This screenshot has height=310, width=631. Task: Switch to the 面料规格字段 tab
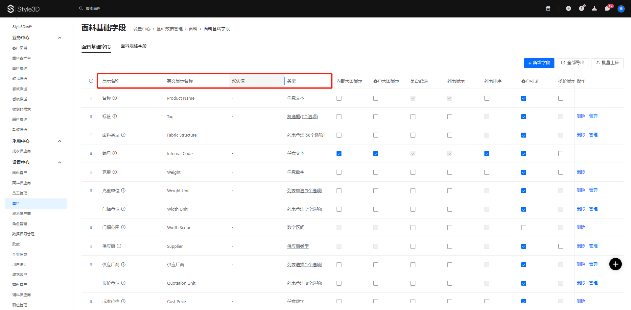pos(133,46)
